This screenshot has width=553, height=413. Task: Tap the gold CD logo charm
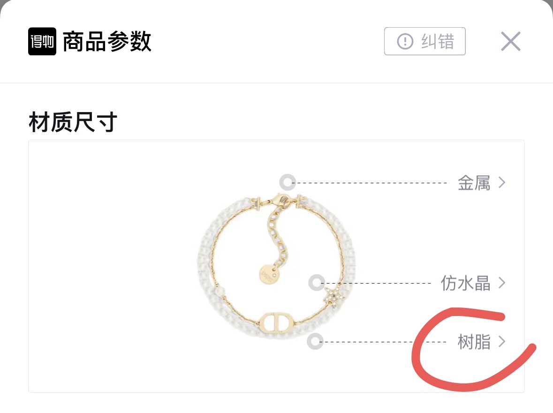(x=278, y=322)
